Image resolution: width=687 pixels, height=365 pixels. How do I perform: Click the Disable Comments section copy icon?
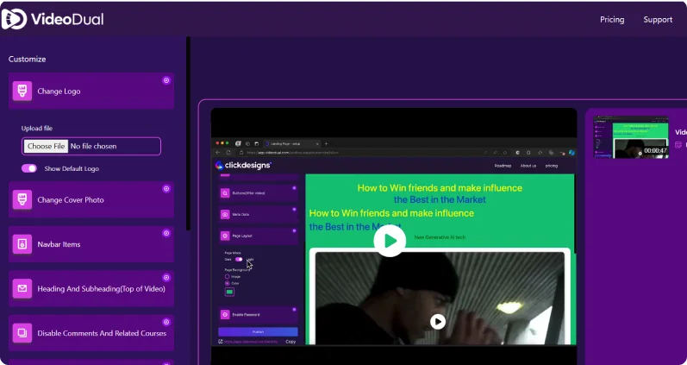22,333
